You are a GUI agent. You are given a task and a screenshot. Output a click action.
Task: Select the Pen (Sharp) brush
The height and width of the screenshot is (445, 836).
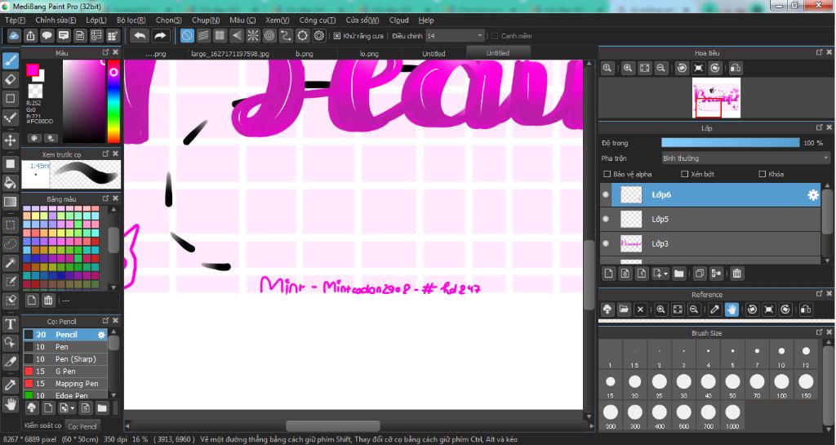click(65, 359)
